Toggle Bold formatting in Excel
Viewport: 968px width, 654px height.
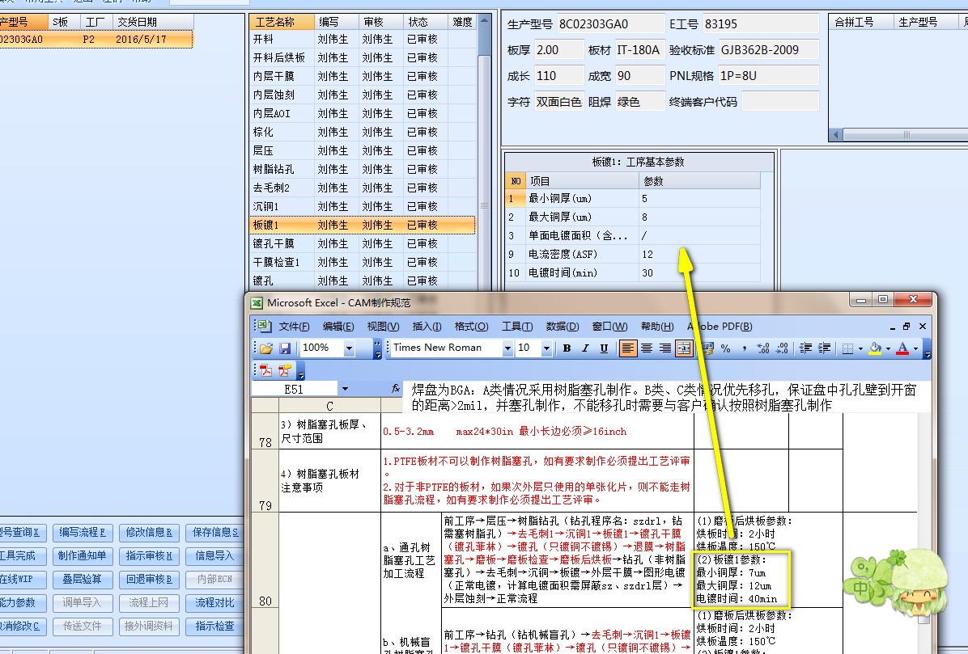(x=567, y=348)
